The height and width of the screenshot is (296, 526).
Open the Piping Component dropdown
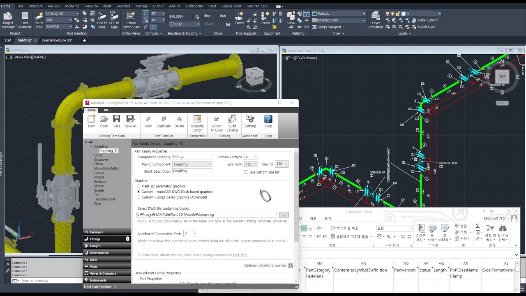(x=192, y=164)
